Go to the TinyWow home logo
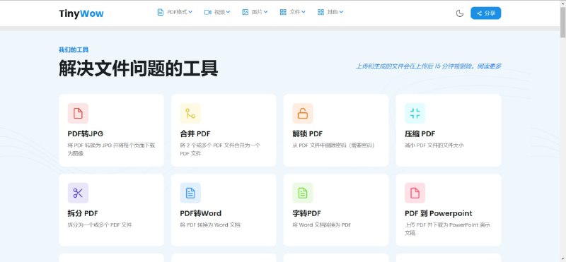 (x=81, y=13)
